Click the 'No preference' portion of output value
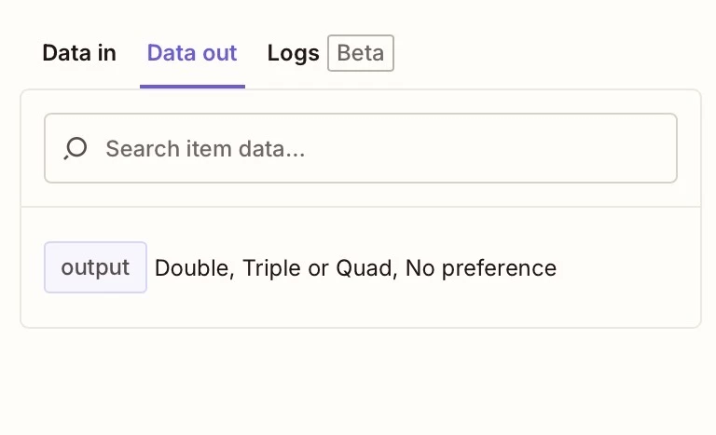 pyautogui.click(x=481, y=268)
